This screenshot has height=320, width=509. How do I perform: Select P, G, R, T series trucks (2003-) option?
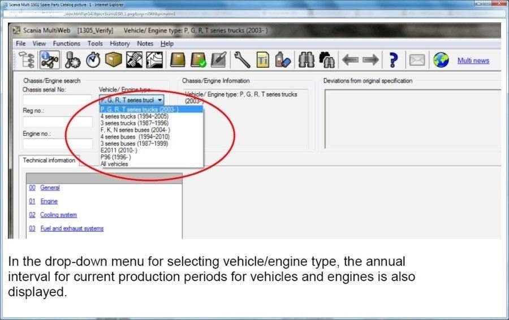point(151,109)
